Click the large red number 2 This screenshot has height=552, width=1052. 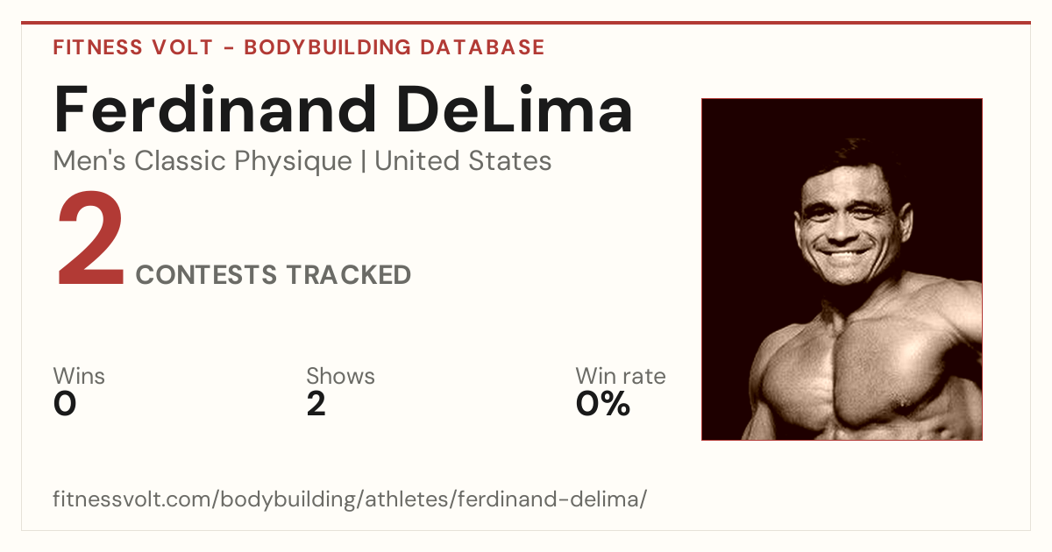tap(91, 239)
